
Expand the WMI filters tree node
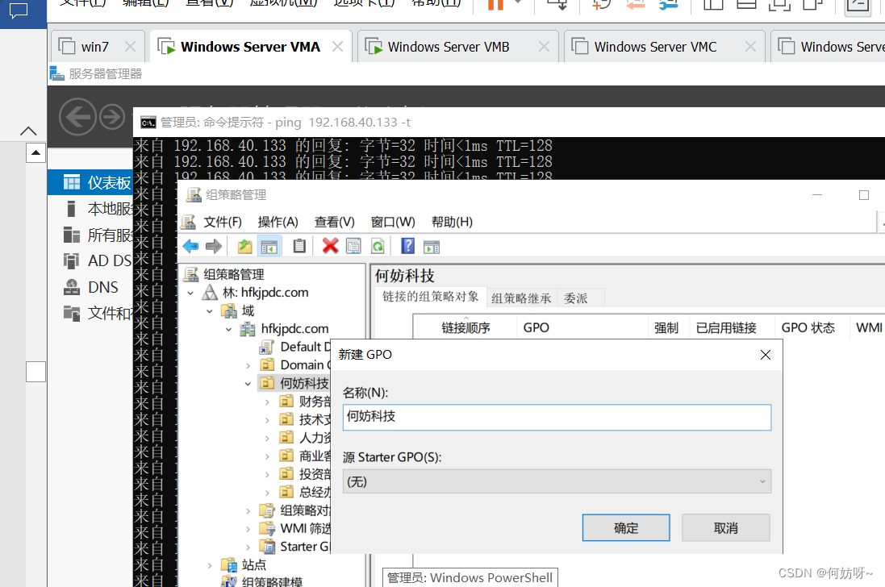tap(248, 529)
